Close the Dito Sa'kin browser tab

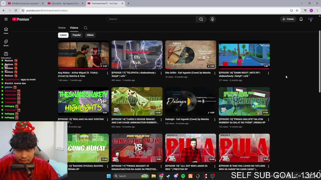coord(82,3)
